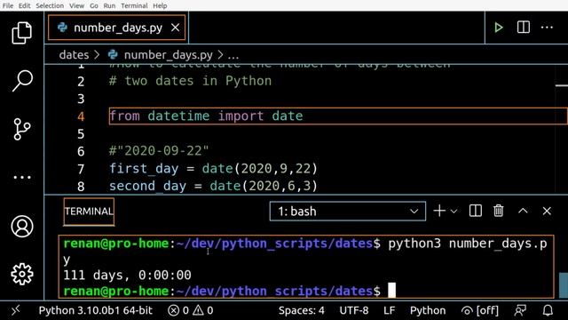568x320 pixels.
Task: Click line 7 first_day assignment
Action: point(213,169)
